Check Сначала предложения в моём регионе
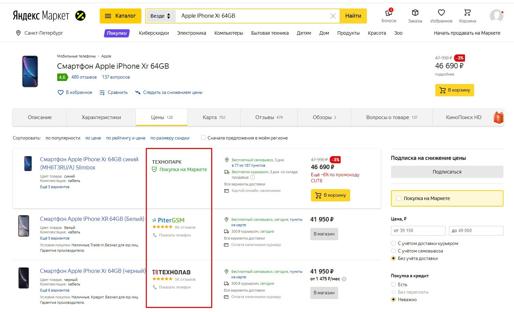Image resolution: width=514 pixels, height=312 pixels. [203, 138]
